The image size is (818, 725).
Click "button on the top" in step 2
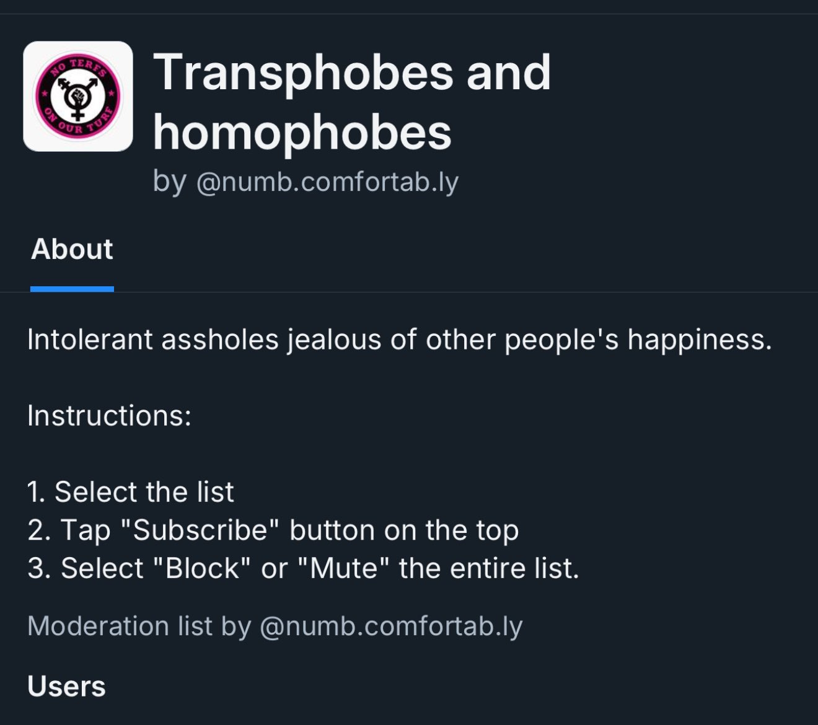(404, 530)
